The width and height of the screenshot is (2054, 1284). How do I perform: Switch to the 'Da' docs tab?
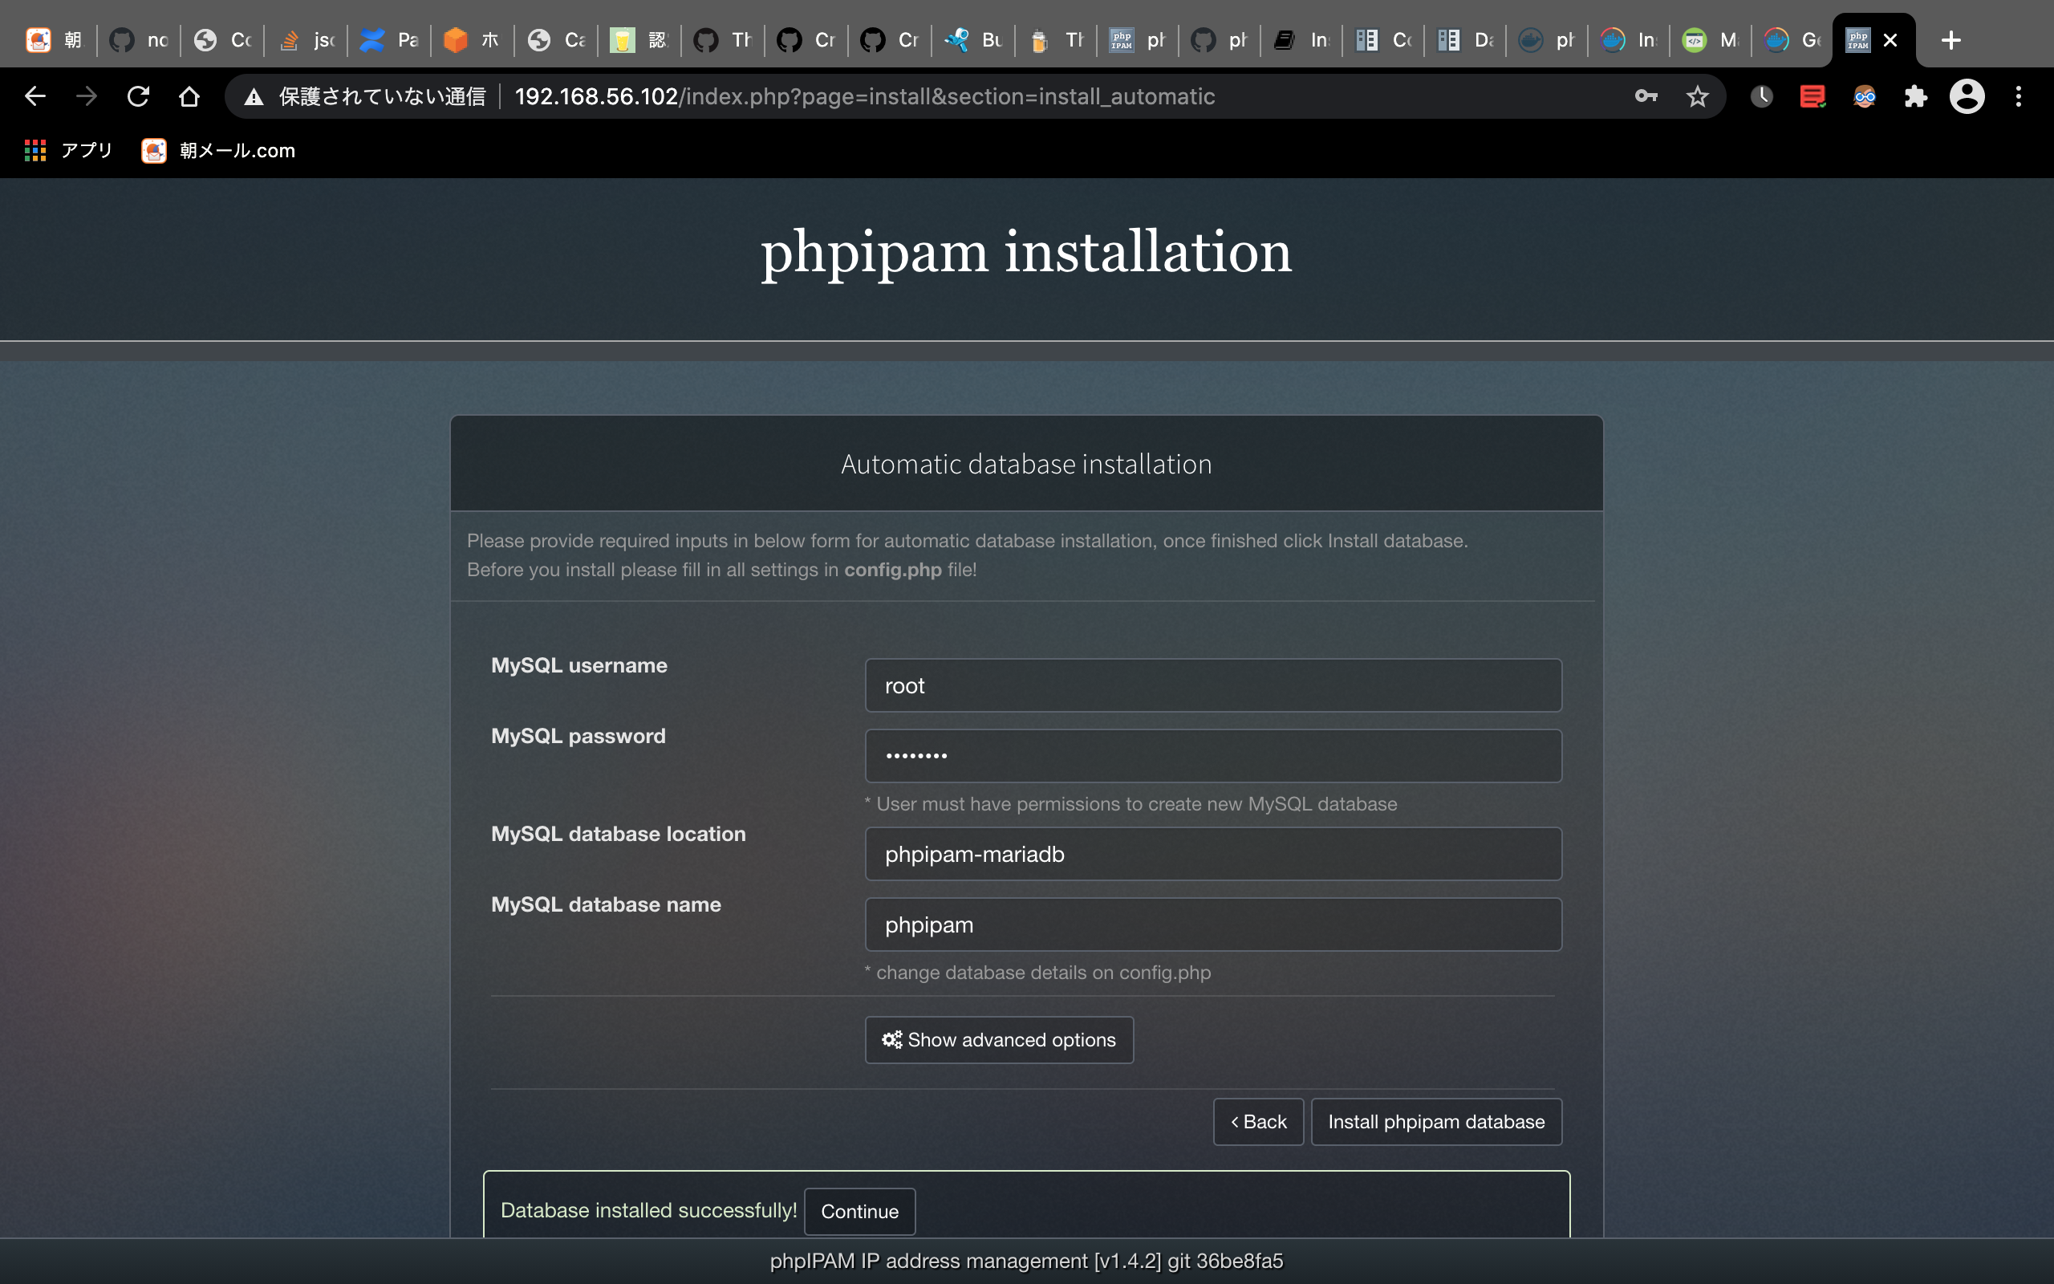pyautogui.click(x=1465, y=40)
